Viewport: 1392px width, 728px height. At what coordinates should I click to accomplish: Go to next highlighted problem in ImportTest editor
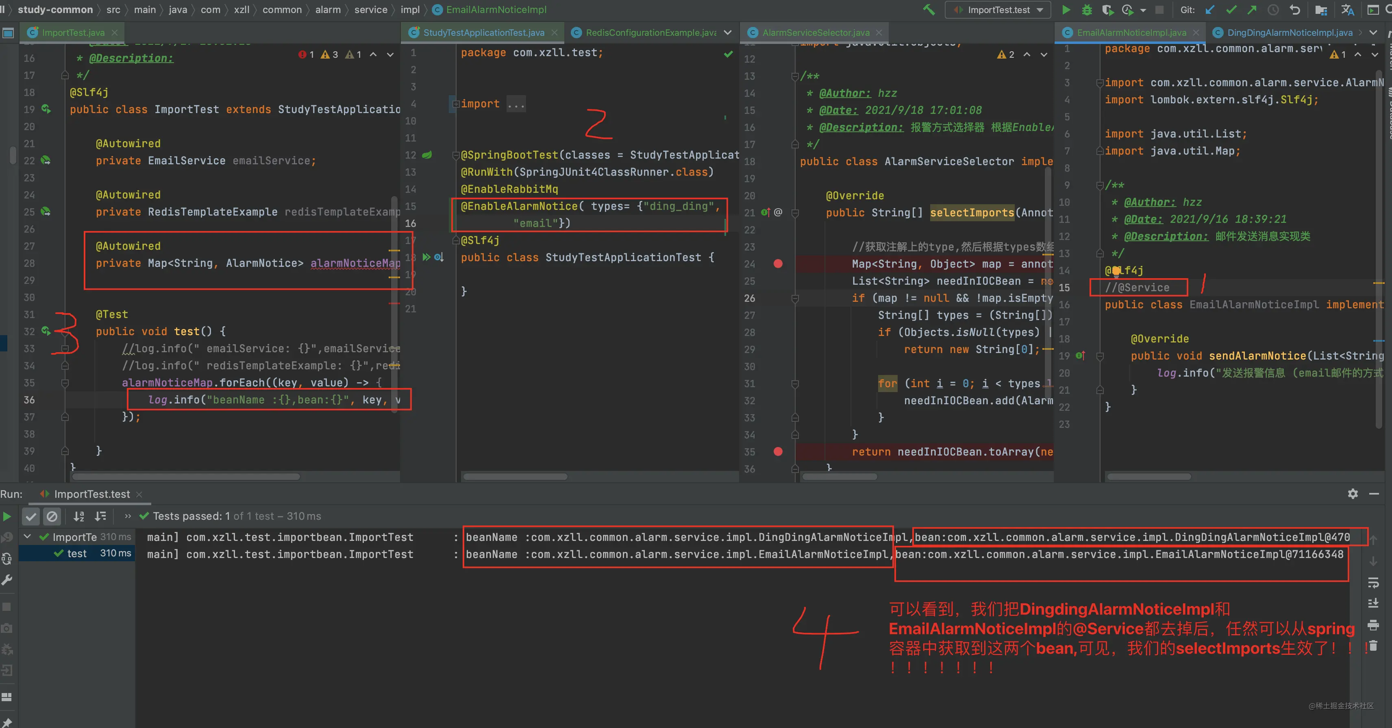tap(389, 54)
